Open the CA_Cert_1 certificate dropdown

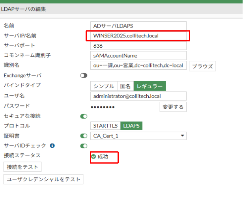click(x=138, y=136)
